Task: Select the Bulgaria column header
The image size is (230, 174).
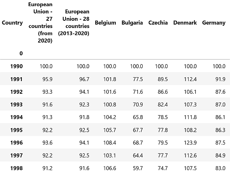Action: coord(132,23)
